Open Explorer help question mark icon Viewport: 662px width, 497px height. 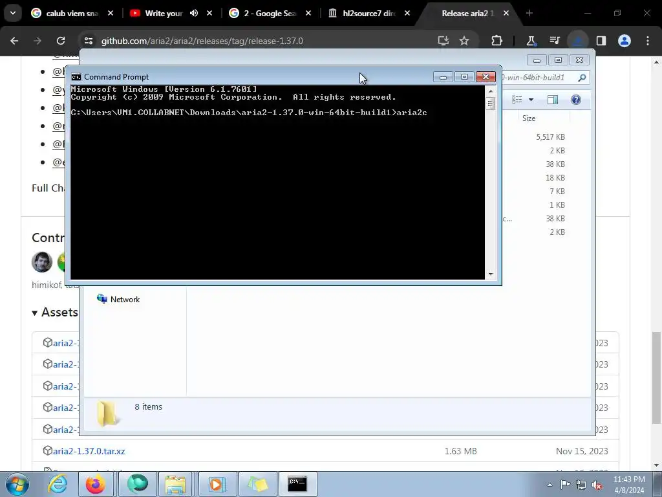click(x=576, y=100)
